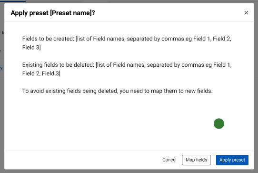This screenshot has width=258, height=173.
Task: Click the green circle indicator
Action: tap(219, 123)
